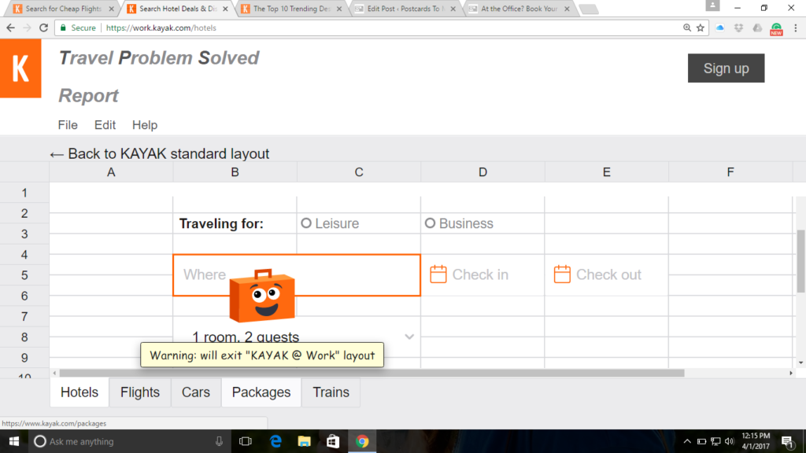806x453 pixels.
Task: Expand the rooms and guests dropdown
Action: pos(409,337)
